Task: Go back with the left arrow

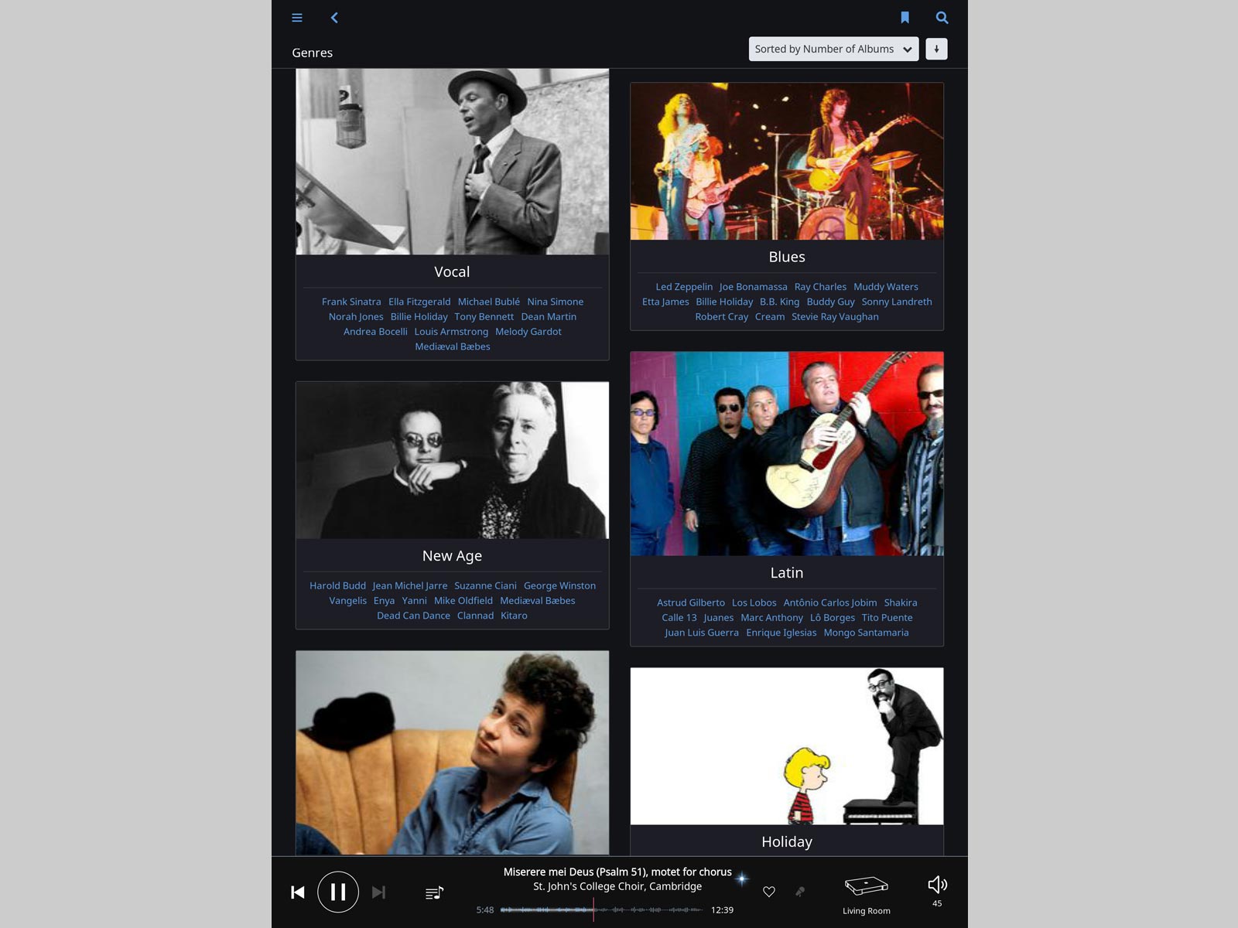Action: pyautogui.click(x=334, y=18)
